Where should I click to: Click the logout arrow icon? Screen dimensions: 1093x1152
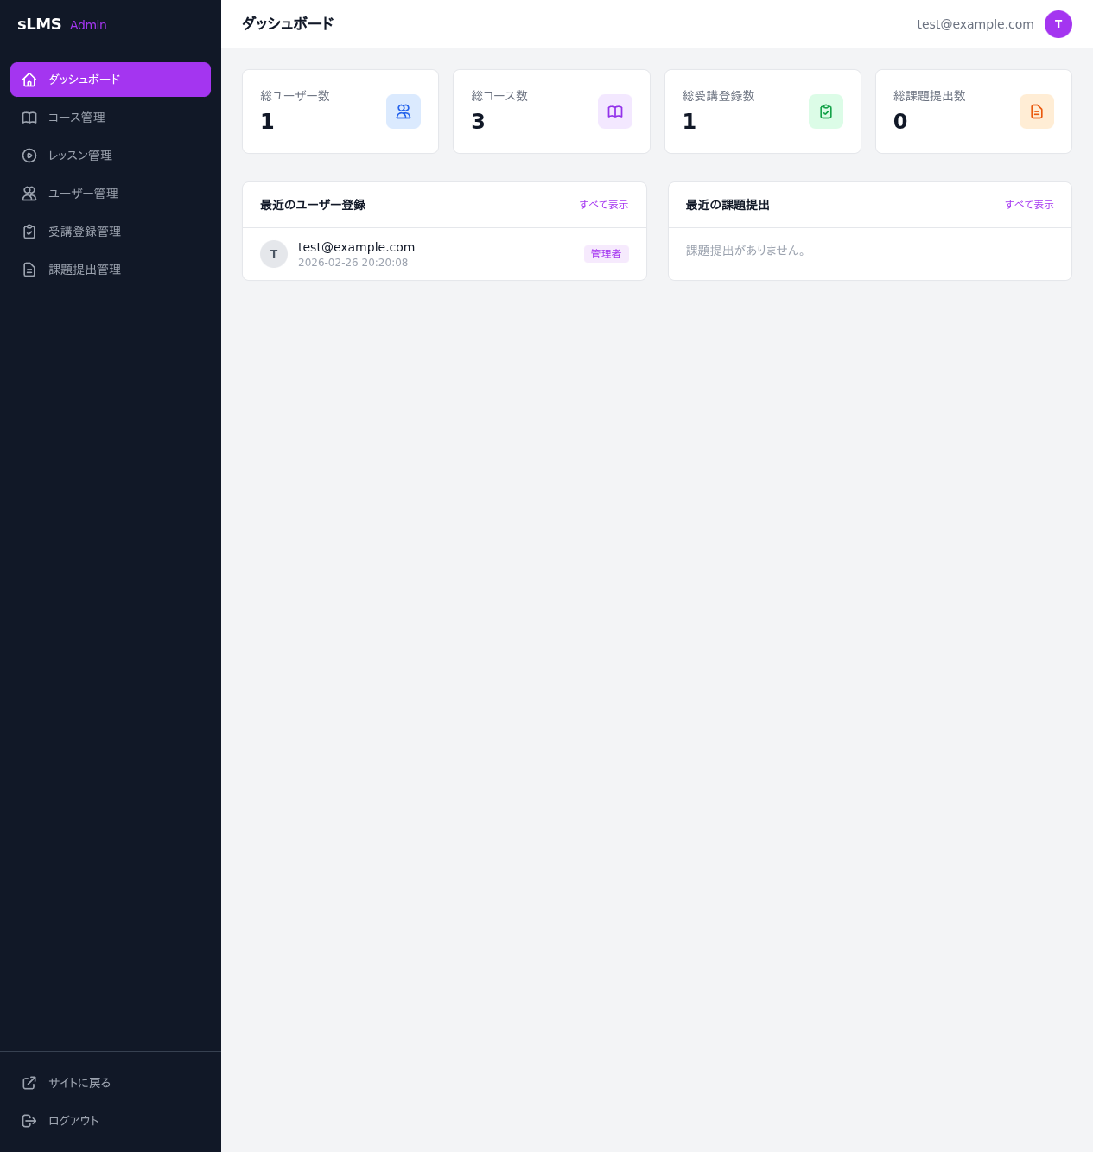pyautogui.click(x=29, y=1121)
